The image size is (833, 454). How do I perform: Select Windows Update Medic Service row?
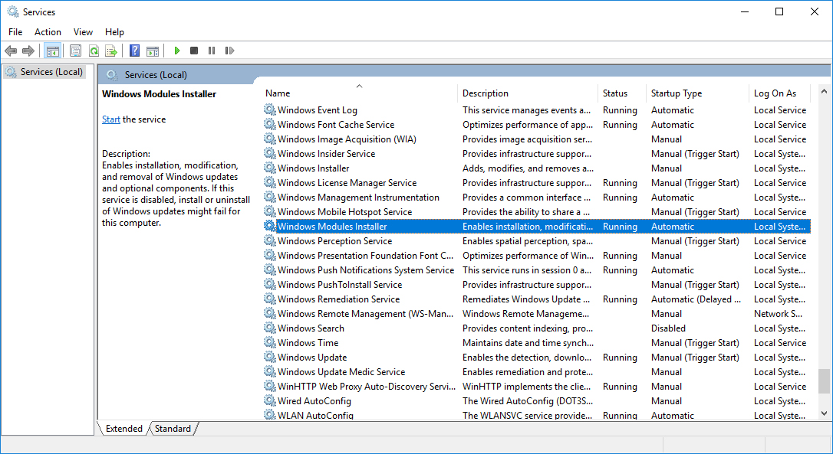[x=537, y=372]
